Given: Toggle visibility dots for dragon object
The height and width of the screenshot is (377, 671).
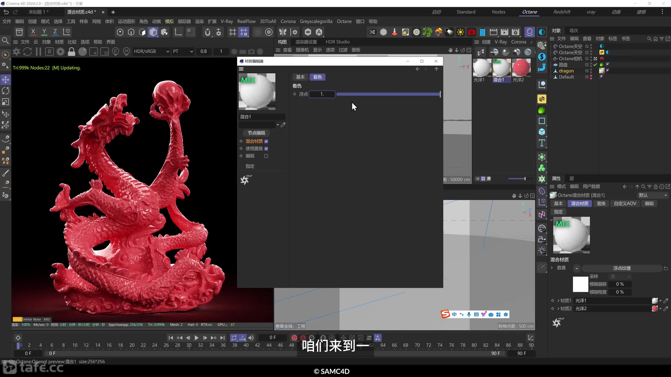Looking at the screenshot, I should click(591, 71).
